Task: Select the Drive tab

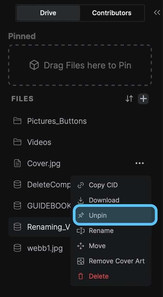Action: click(48, 13)
